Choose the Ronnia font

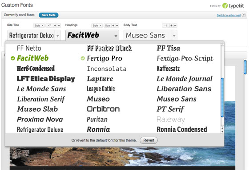[98, 130]
